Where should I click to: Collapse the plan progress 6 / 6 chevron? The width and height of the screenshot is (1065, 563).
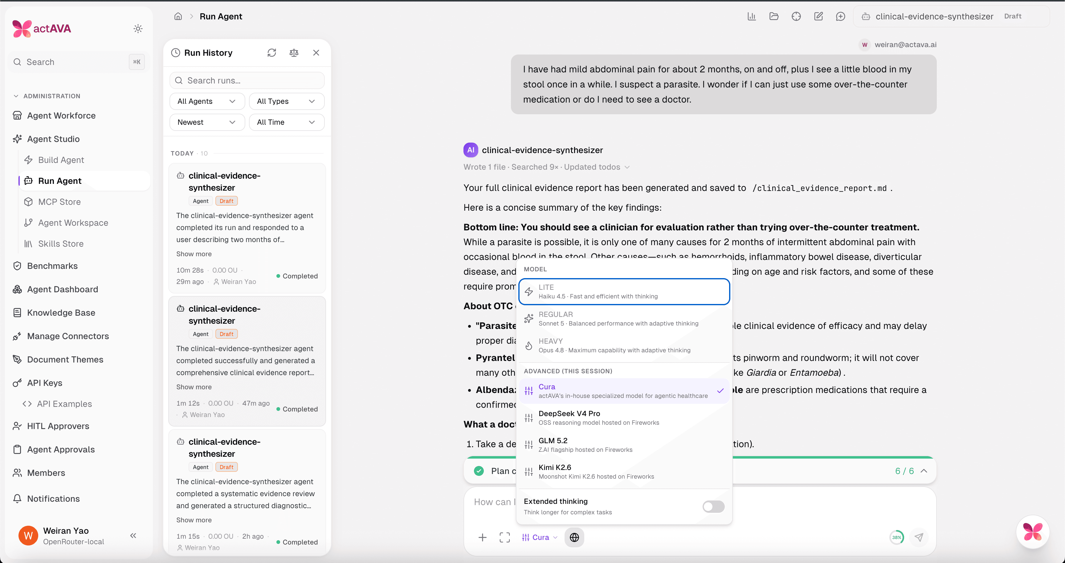click(x=924, y=471)
